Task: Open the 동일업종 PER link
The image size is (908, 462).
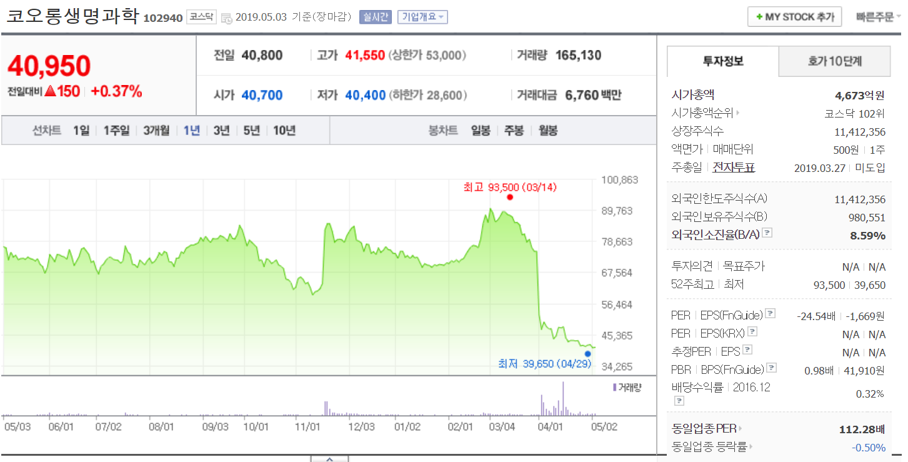Action: pos(704,429)
